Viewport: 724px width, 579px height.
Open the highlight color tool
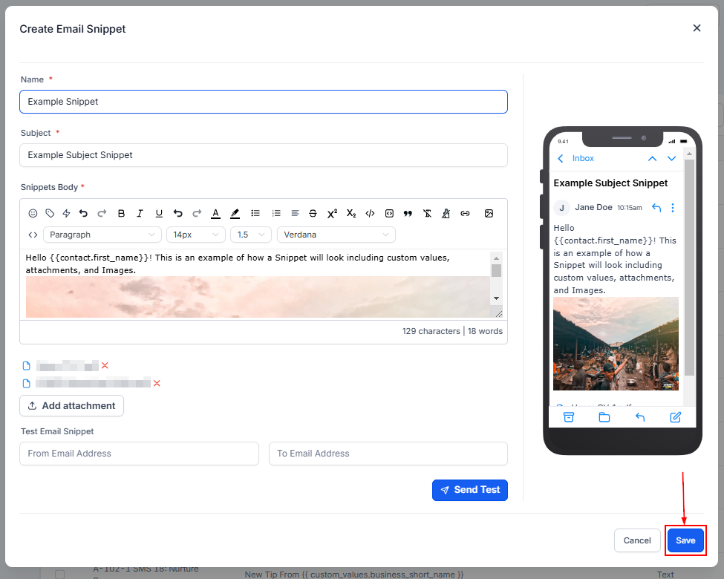235,213
